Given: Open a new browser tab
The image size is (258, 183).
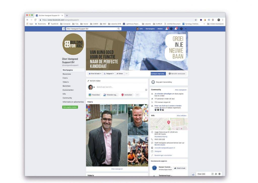Looking at the screenshot, I should click(67, 15).
